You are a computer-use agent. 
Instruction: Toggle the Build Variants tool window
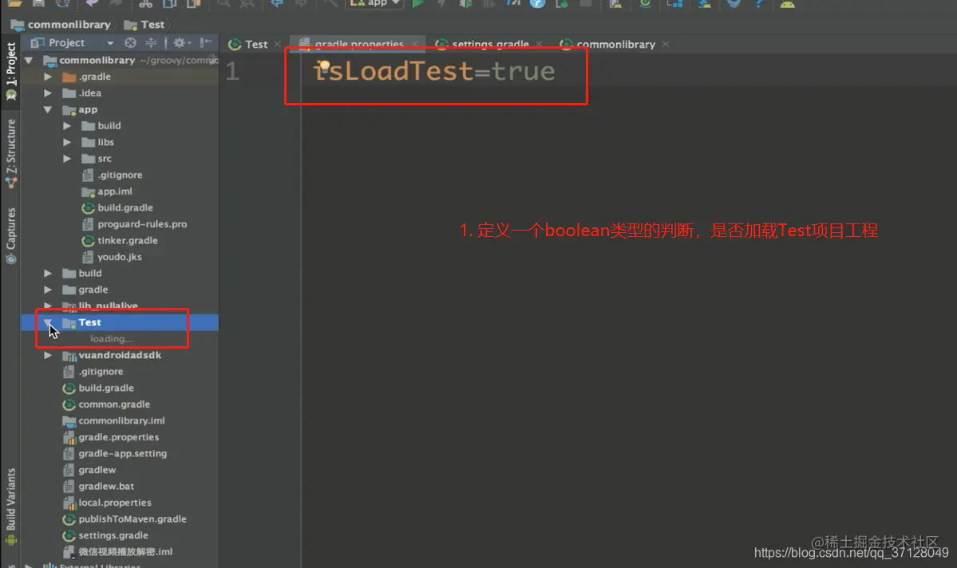(11, 507)
